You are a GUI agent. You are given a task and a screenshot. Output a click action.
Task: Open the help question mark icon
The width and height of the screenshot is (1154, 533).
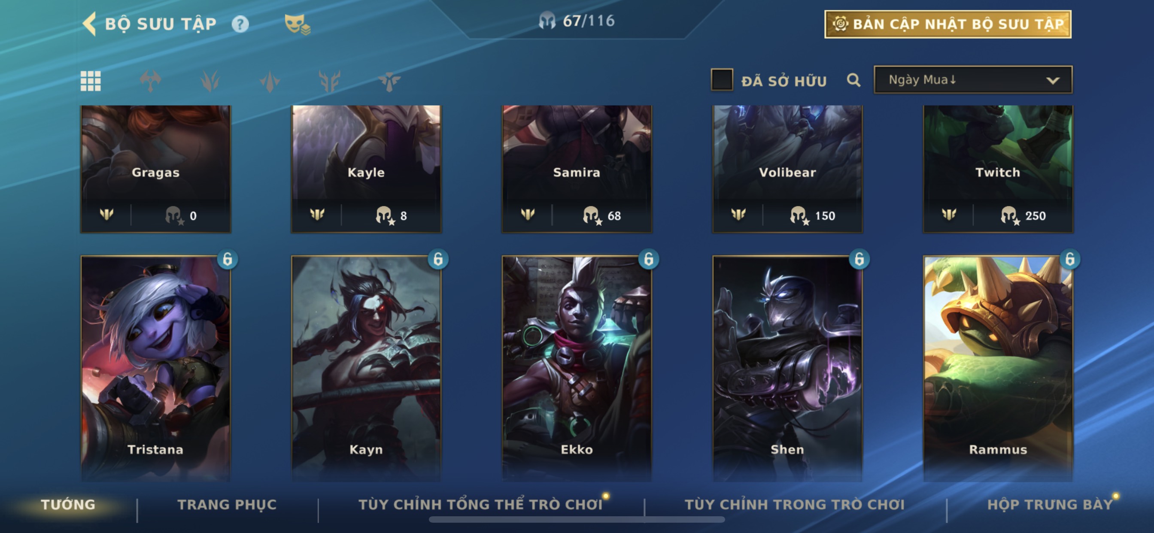click(x=240, y=24)
